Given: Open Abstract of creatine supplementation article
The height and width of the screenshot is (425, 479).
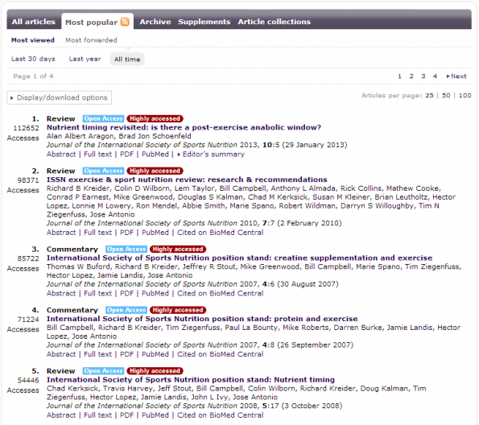Looking at the screenshot, I should click(x=61, y=293).
